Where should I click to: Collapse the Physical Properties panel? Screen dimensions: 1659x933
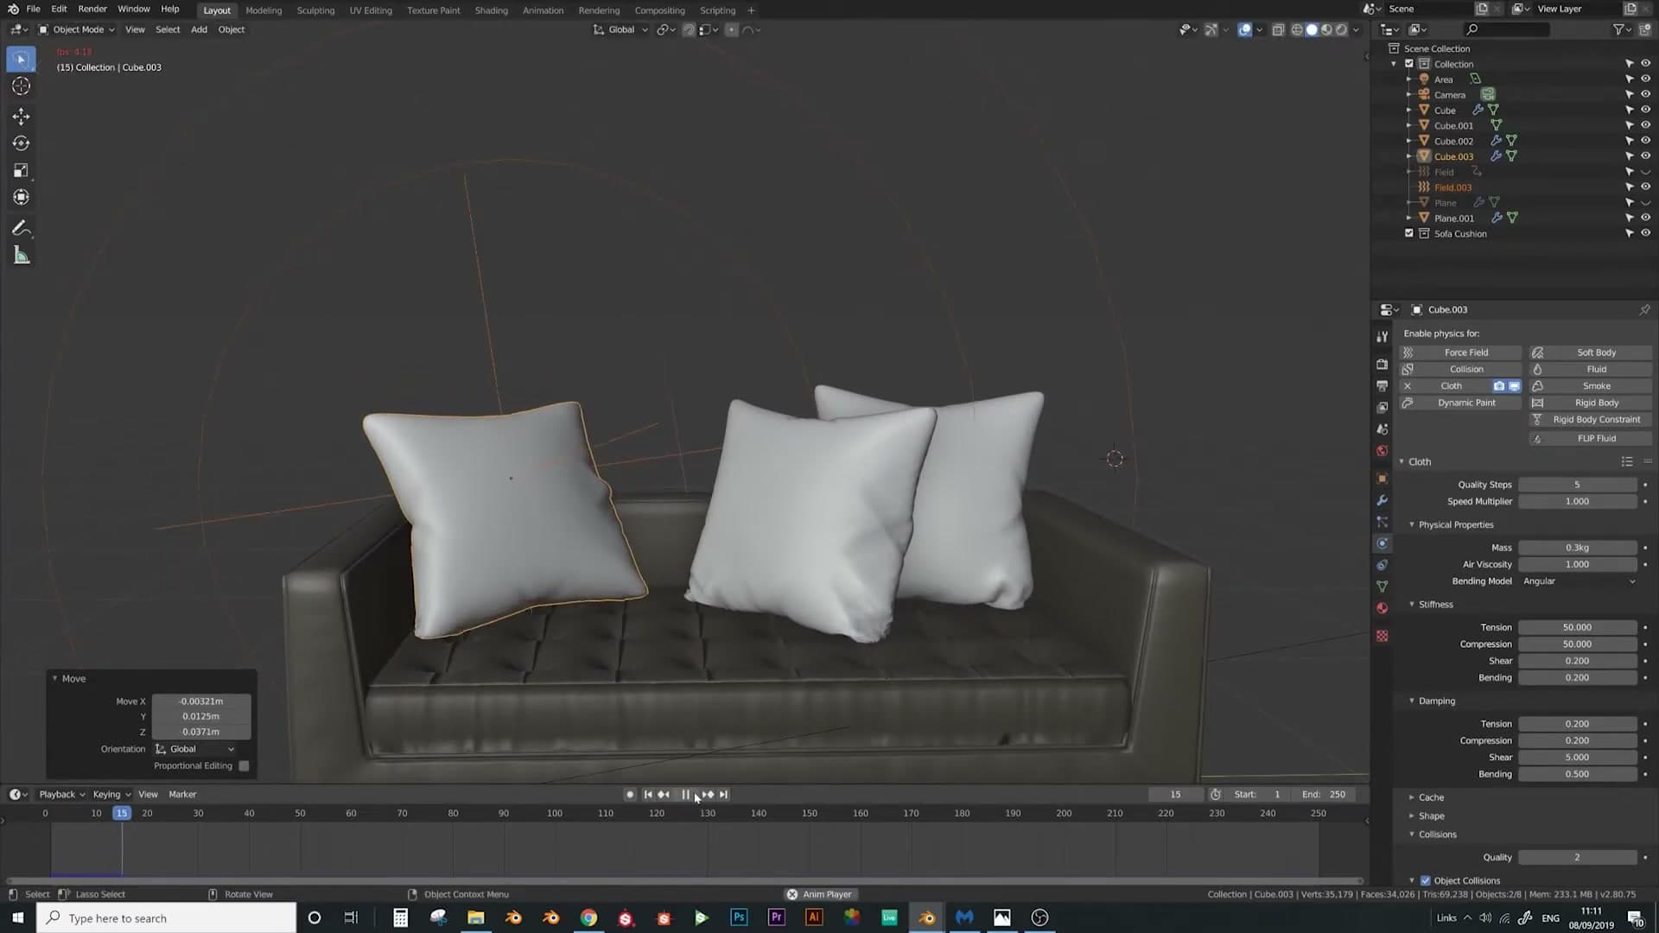coord(1455,524)
